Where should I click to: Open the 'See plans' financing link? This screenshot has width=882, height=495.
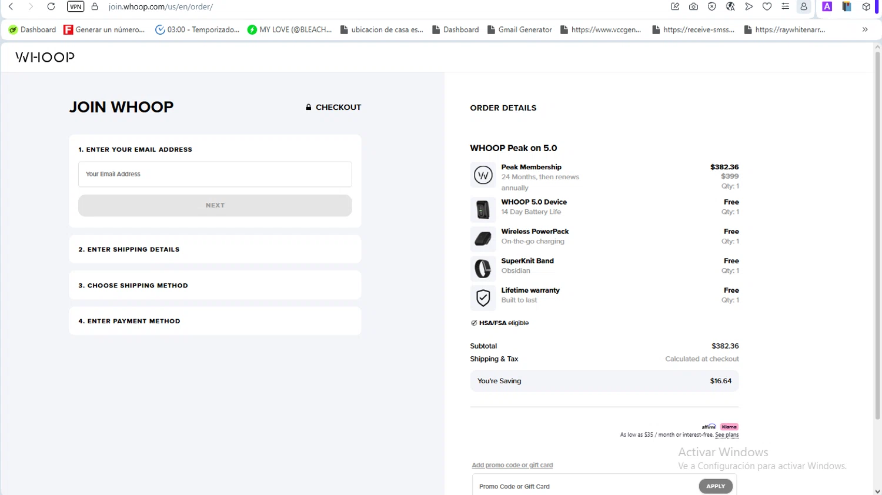click(727, 435)
